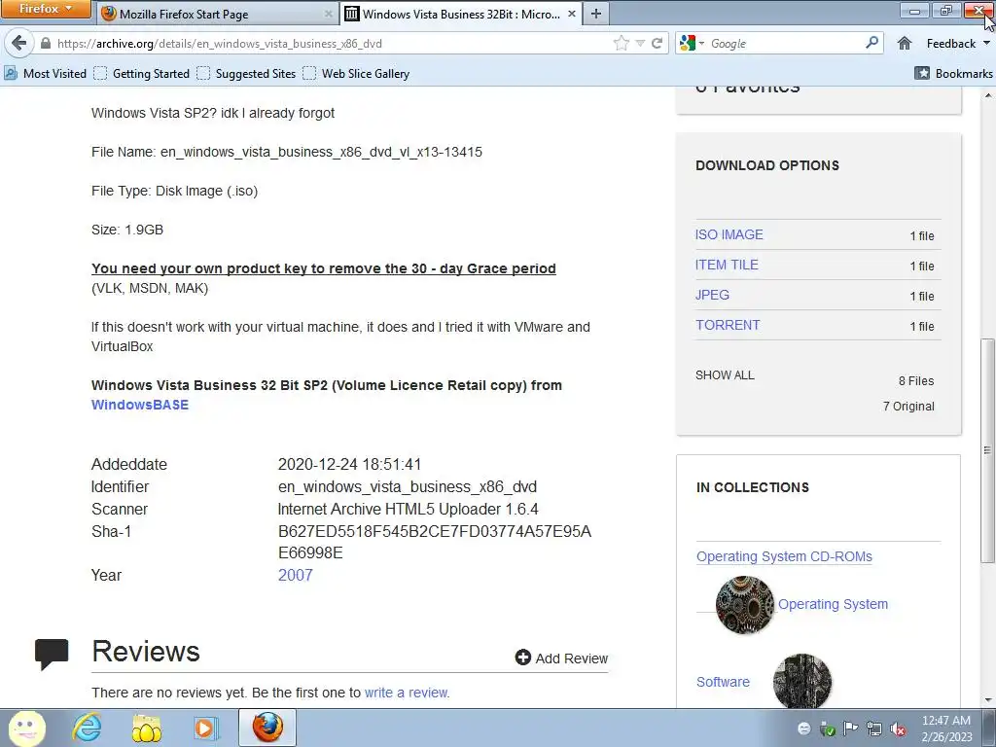996x747 pixels.
Task: Click the plus icon beside Add Review
Action: [x=522, y=658]
